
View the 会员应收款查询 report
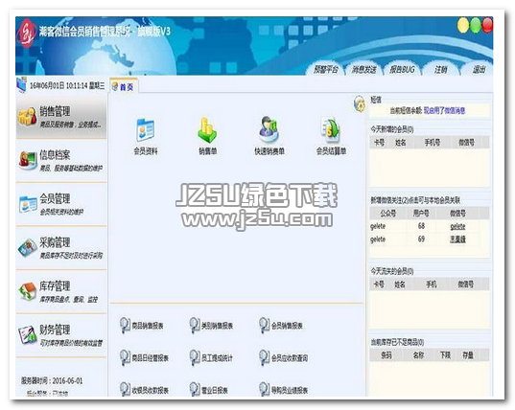click(x=284, y=358)
